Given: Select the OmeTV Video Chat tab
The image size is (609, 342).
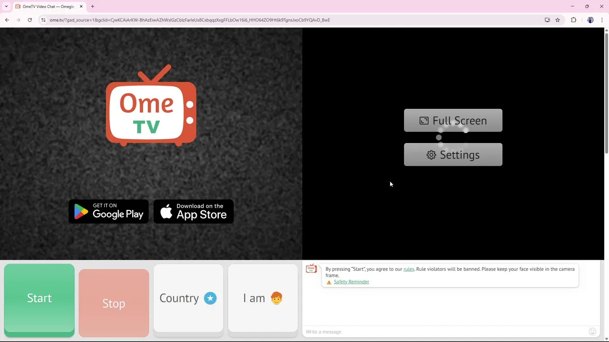Looking at the screenshot, I should [49, 7].
